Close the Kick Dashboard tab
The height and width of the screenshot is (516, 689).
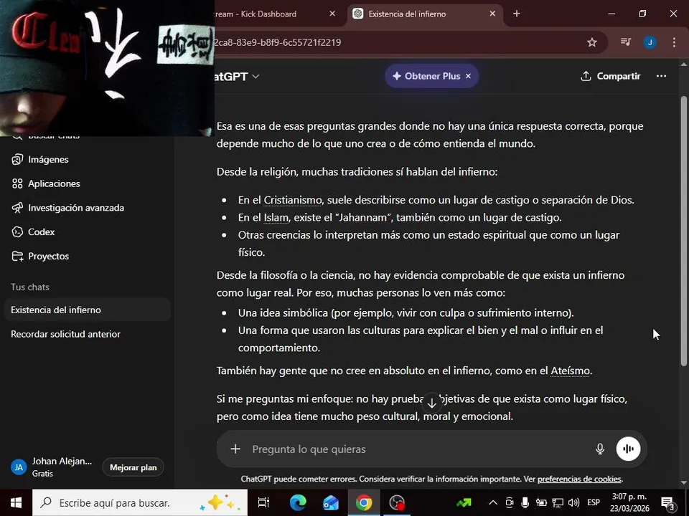(x=332, y=14)
